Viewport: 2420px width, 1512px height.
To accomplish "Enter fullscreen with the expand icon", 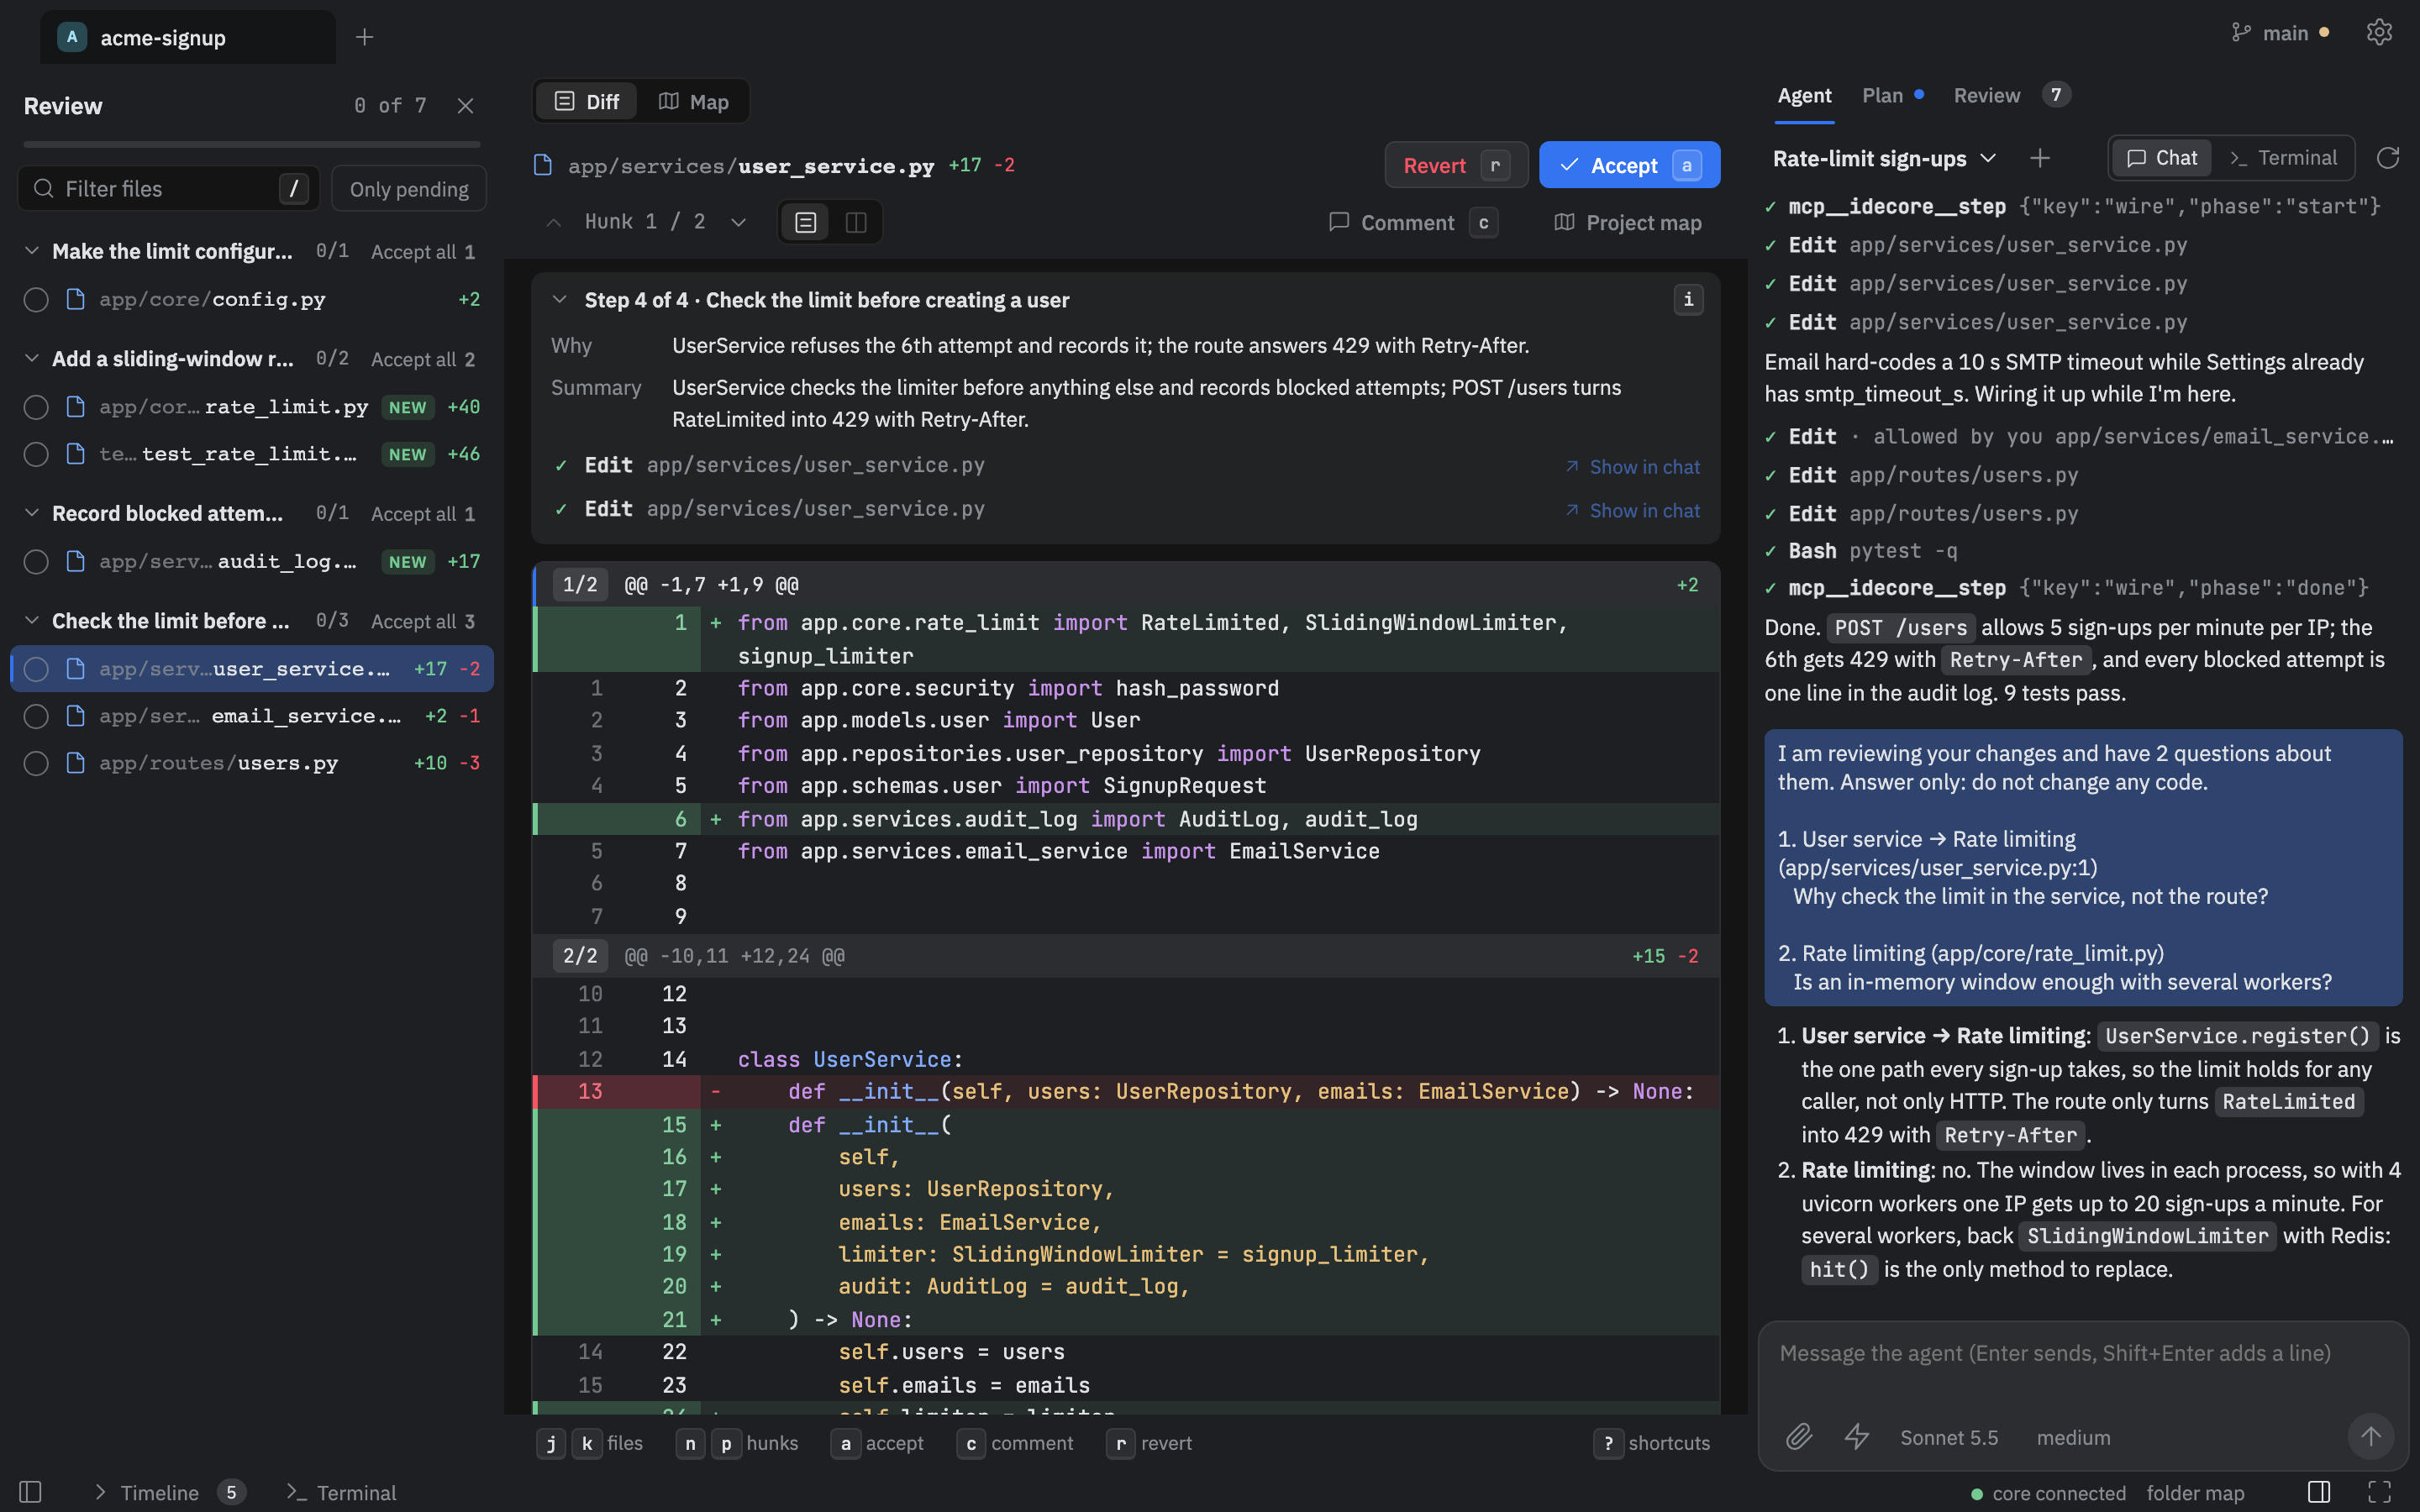I will pyautogui.click(x=2380, y=1492).
